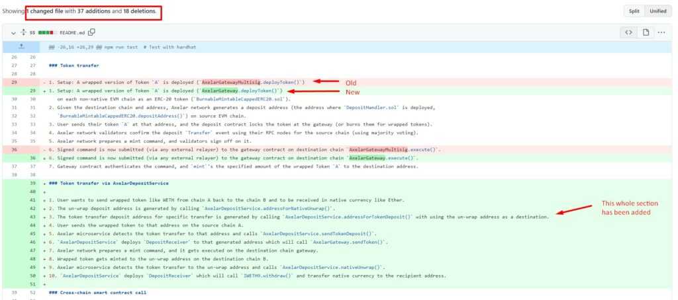Collapse the README.md file diff chevron
This screenshot has height=300, width=678.
click(11, 32)
